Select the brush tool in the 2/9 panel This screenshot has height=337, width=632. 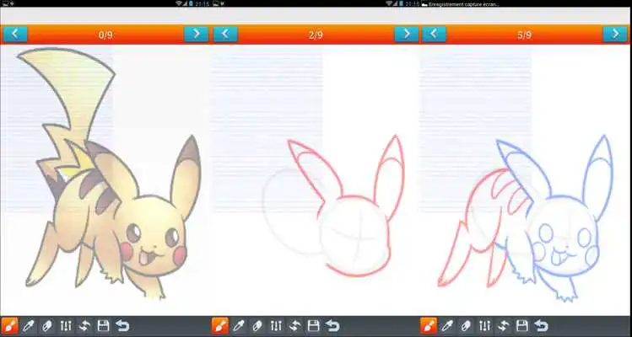point(219,326)
